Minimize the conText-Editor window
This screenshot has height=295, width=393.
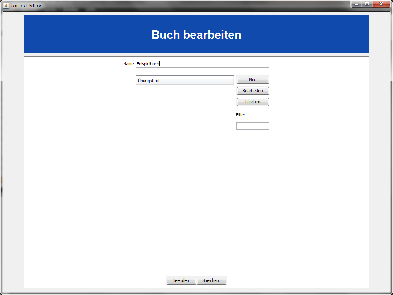(x=357, y=4)
